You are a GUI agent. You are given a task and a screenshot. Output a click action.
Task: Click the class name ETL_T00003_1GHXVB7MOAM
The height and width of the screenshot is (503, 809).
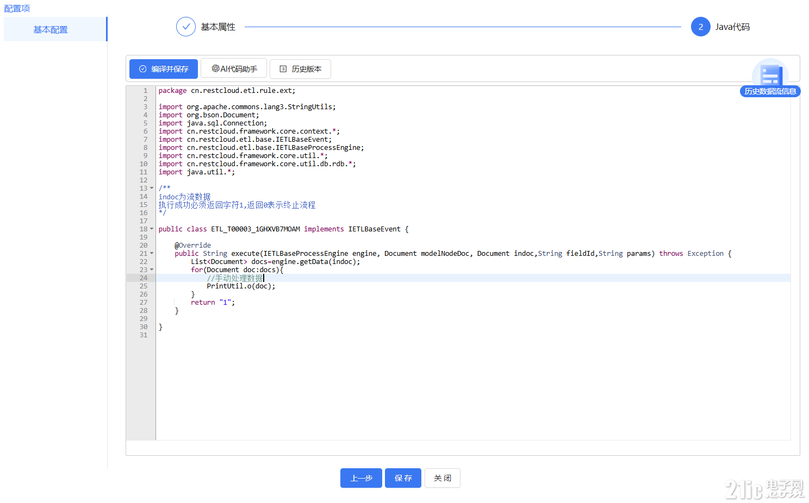[256, 229]
